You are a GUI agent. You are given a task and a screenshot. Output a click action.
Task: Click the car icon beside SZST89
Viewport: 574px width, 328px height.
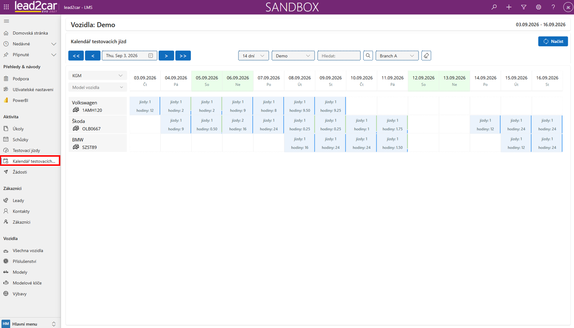pos(76,147)
